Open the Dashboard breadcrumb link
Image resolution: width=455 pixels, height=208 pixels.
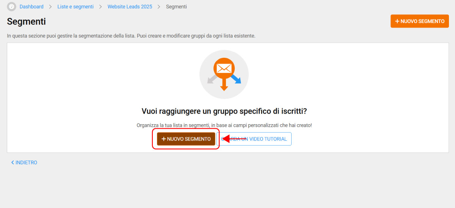[31, 7]
